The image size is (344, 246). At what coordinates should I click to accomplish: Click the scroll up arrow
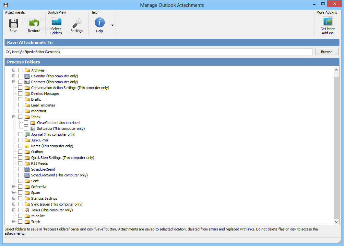(336, 70)
